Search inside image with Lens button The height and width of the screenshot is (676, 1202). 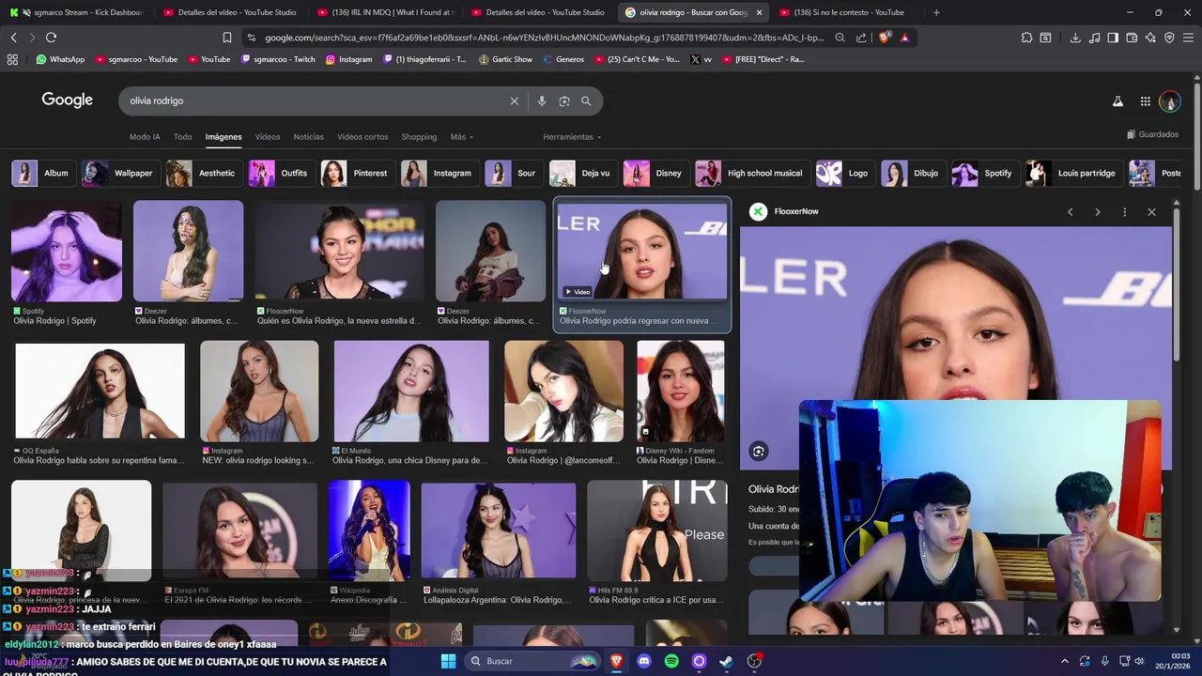759,452
